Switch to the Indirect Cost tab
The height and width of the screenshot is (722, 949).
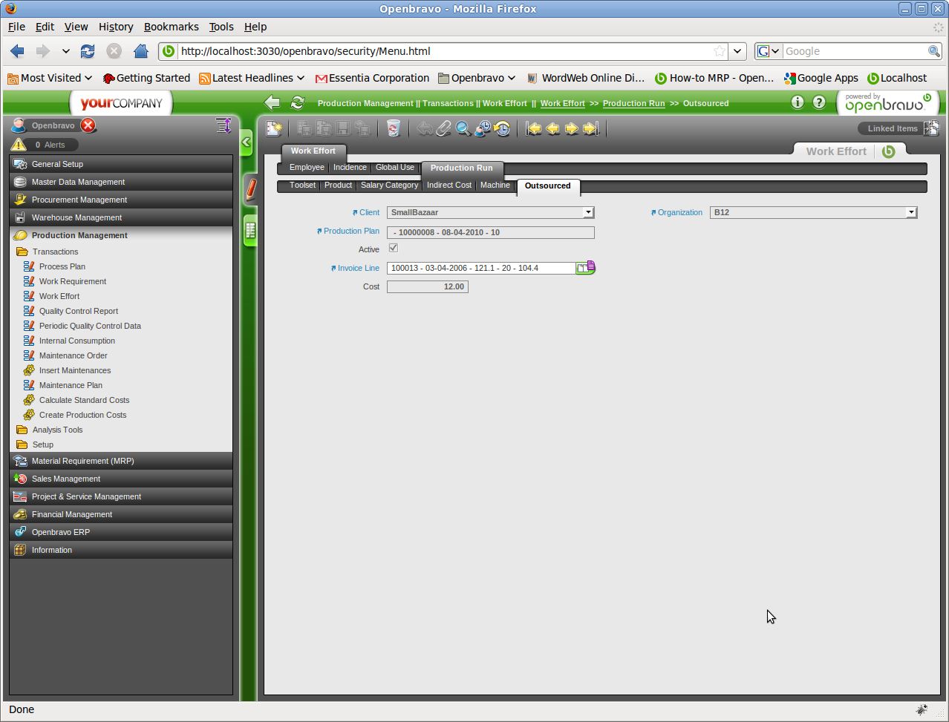449,186
